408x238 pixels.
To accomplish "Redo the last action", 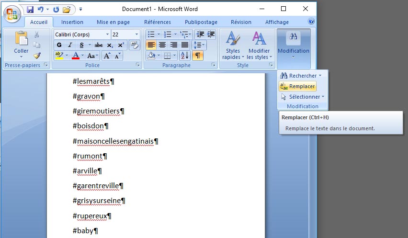I will (56, 10).
